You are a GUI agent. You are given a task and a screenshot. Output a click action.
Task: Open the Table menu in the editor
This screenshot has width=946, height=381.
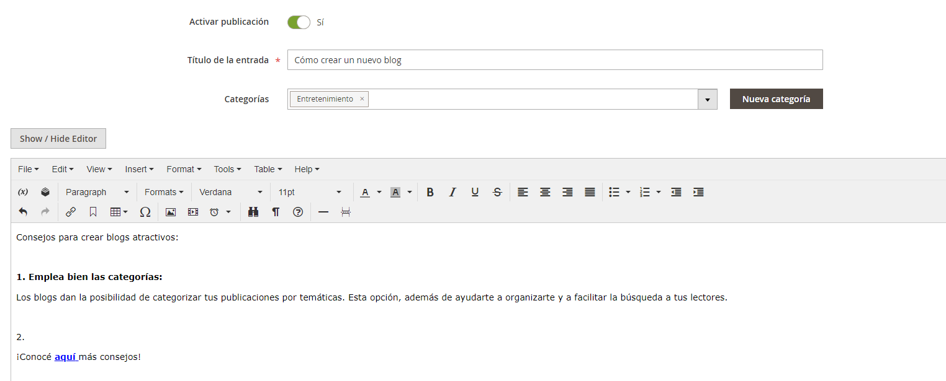(x=267, y=169)
